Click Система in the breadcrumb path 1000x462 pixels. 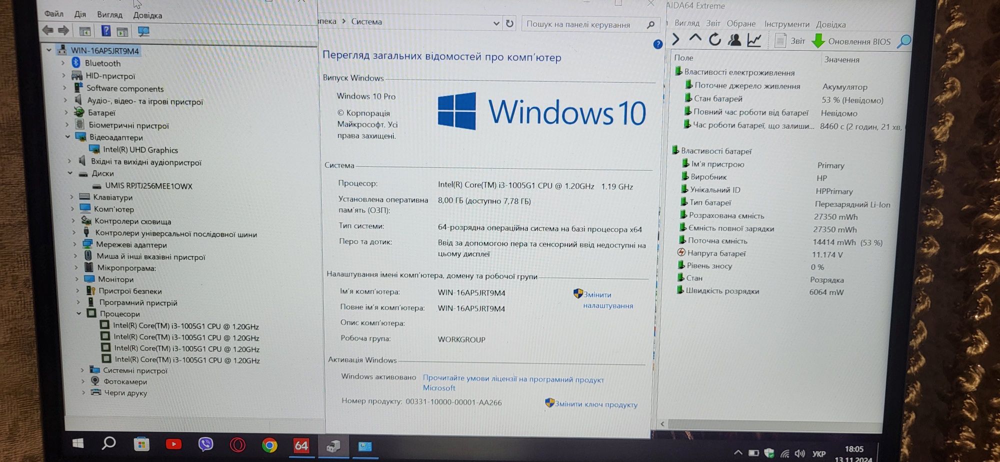click(366, 21)
